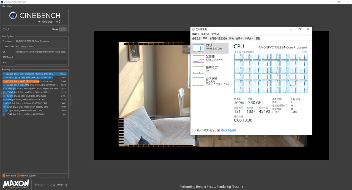The image size is (352, 190).
Task: Open the 開啟資源監視器 link
Action: (x=229, y=130)
